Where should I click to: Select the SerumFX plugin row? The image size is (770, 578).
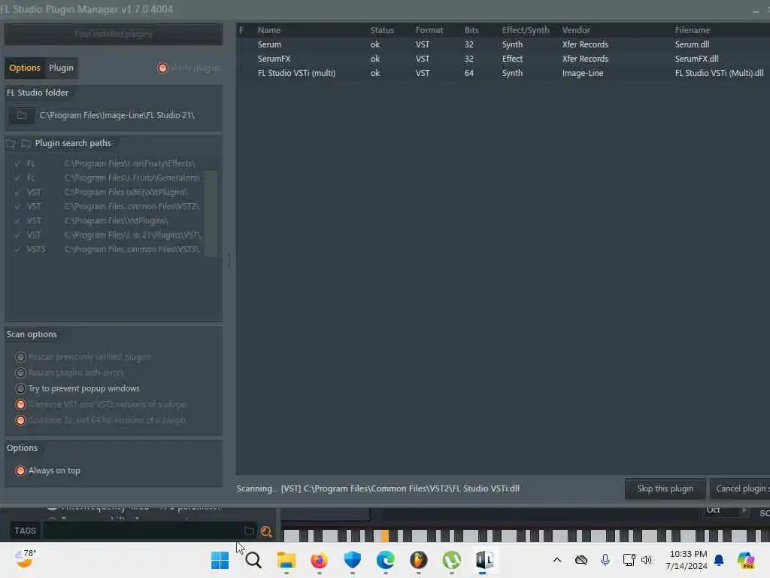pyautogui.click(x=503, y=59)
